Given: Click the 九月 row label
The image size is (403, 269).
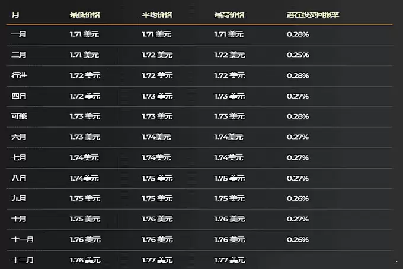Looking at the screenshot, I should (x=18, y=198).
